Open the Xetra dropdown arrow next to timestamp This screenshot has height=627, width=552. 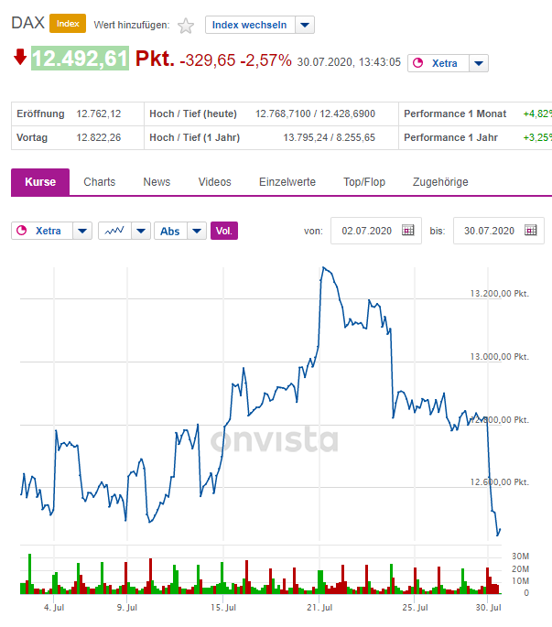[479, 63]
